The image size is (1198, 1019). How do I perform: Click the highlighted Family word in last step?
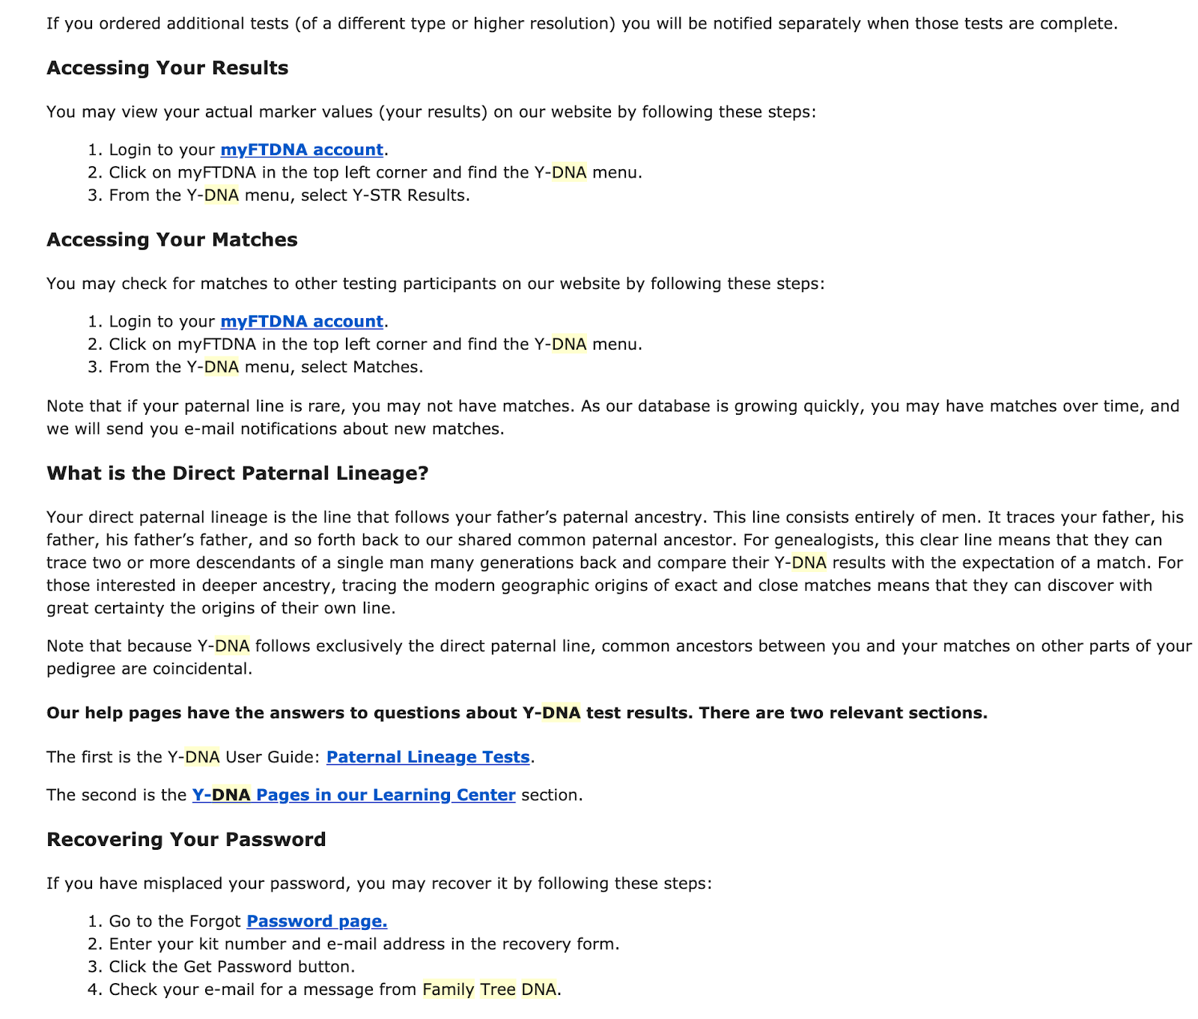449,990
